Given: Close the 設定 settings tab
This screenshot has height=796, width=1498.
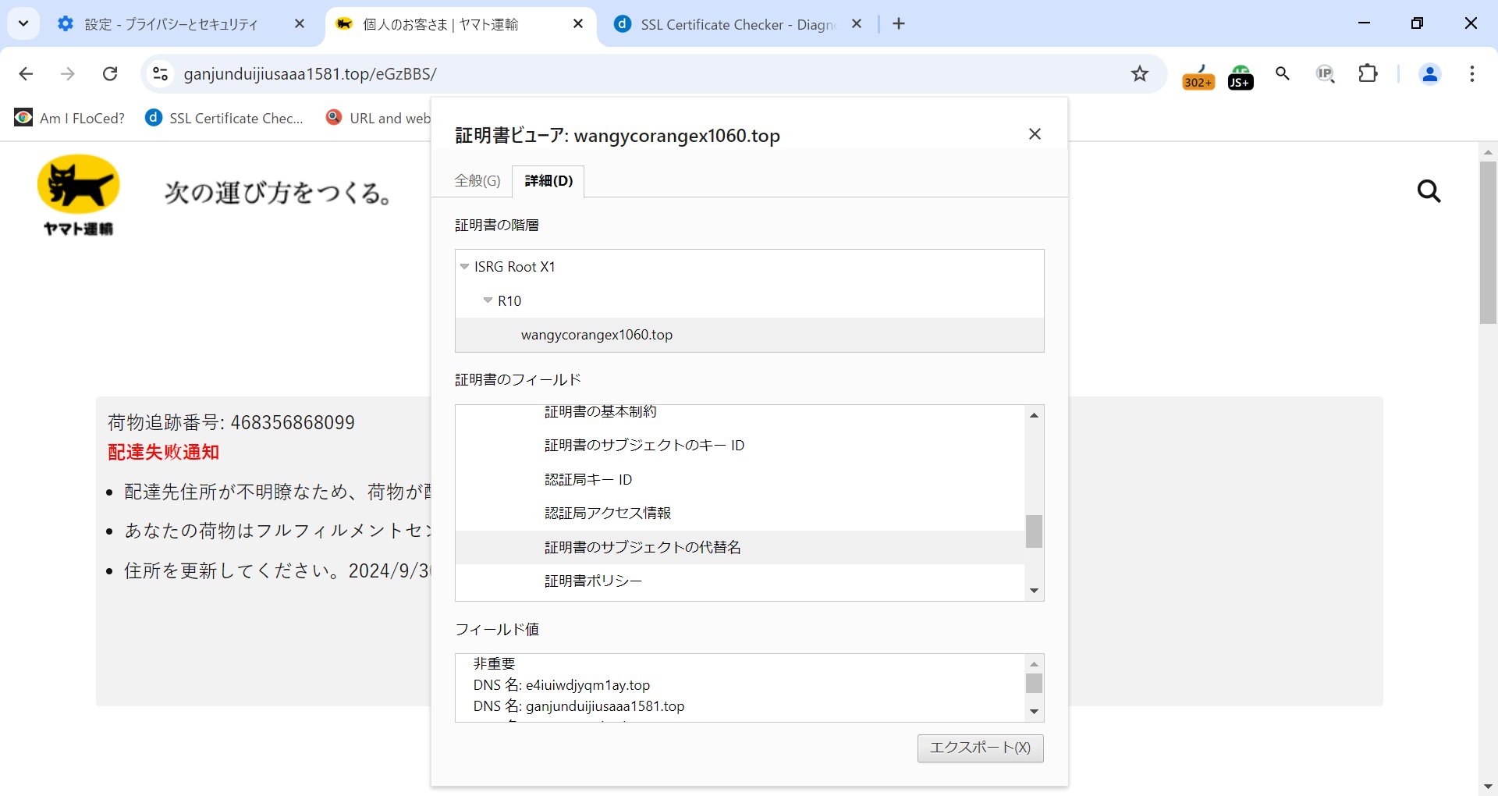Looking at the screenshot, I should pos(300,24).
